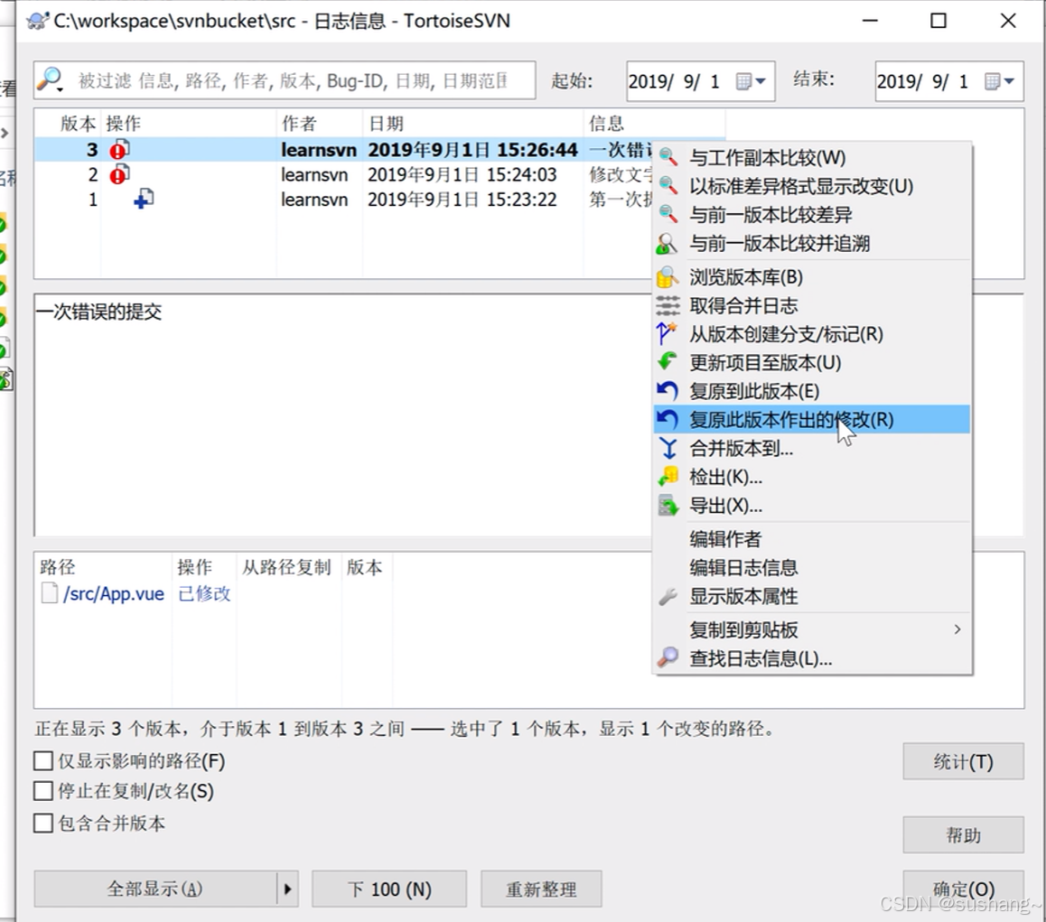Check the 包含合并版本 option
The image size is (1046, 922).
click(43, 823)
